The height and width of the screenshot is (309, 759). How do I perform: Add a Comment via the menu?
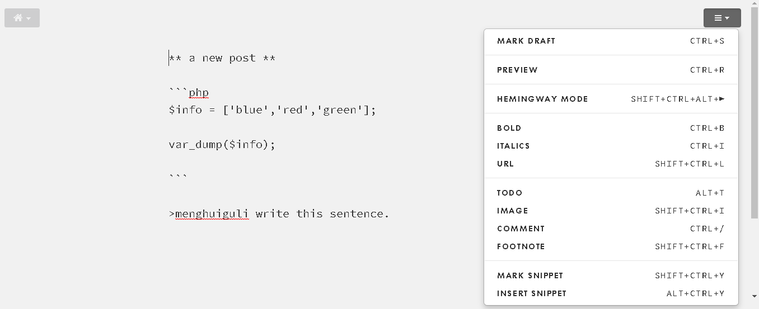(x=611, y=229)
